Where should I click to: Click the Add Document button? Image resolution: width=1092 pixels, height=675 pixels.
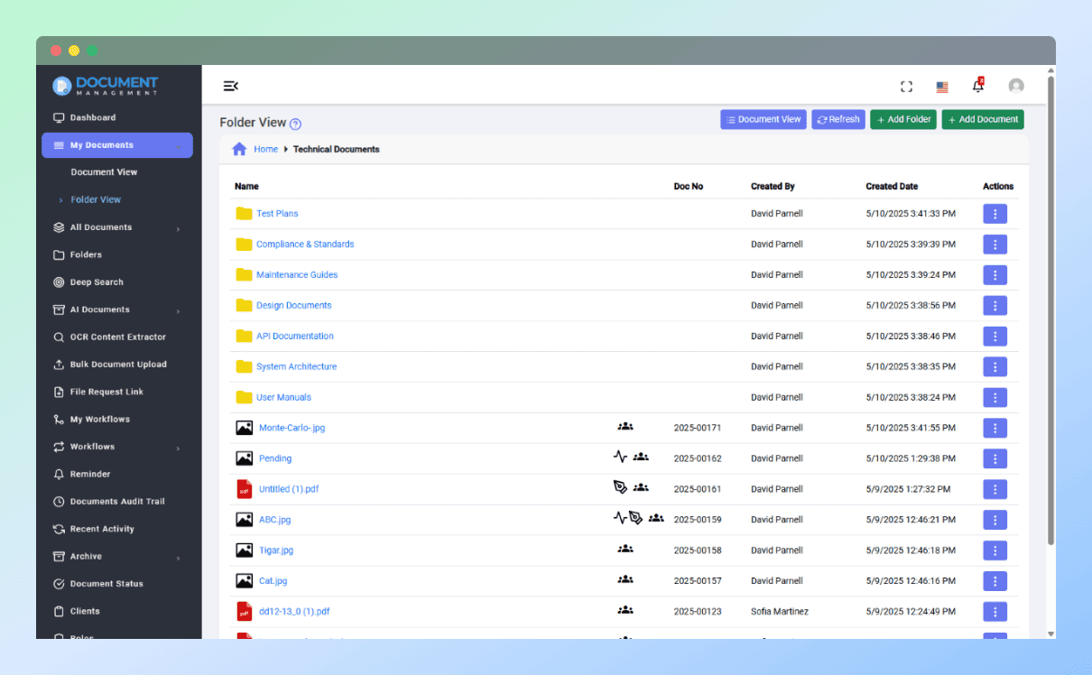pyautogui.click(x=982, y=118)
